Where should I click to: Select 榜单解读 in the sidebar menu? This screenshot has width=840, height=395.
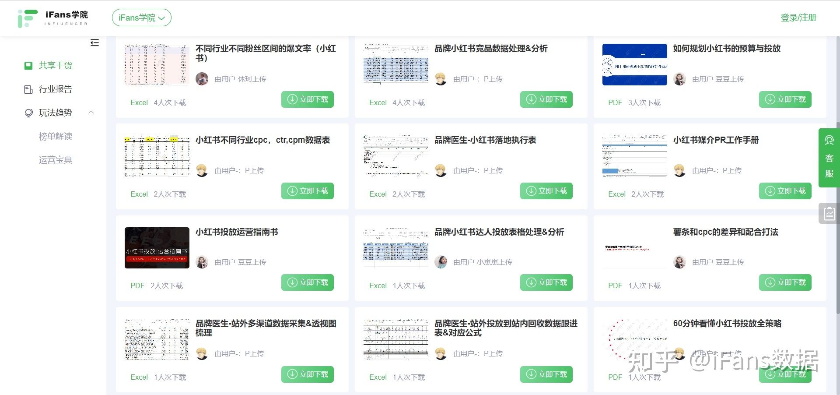pos(56,136)
